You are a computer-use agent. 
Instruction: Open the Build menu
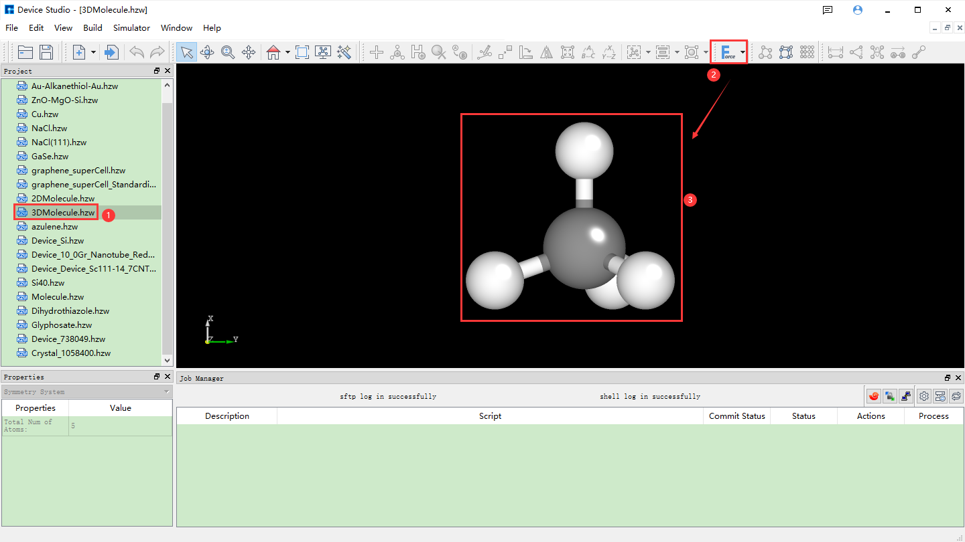(92, 27)
